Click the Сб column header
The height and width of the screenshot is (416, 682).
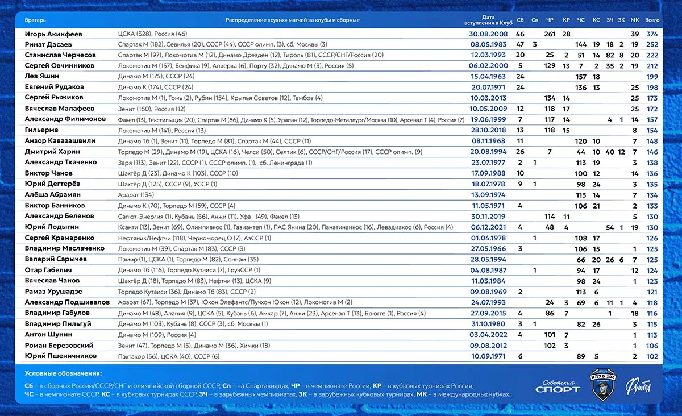coord(520,20)
